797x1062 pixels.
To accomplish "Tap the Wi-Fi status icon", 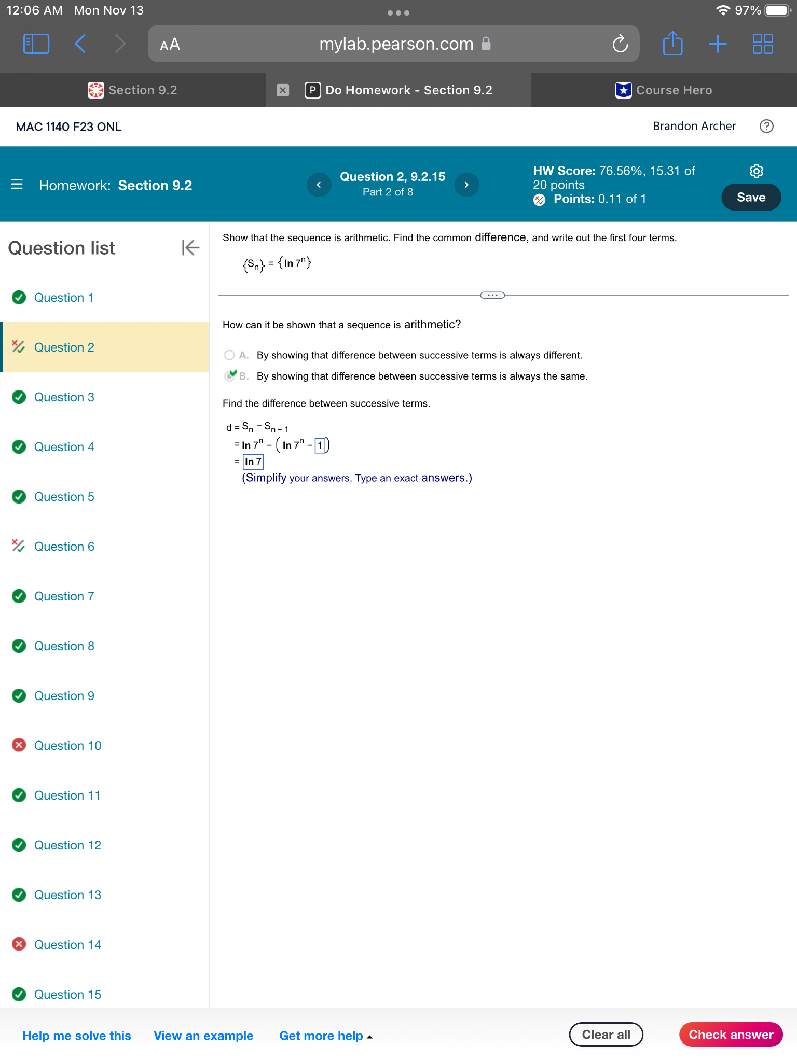I will pos(723,10).
